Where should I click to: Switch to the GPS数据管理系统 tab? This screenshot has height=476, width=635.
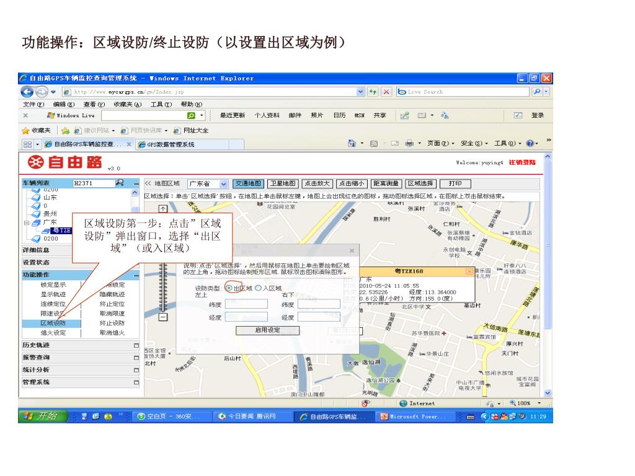point(182,144)
